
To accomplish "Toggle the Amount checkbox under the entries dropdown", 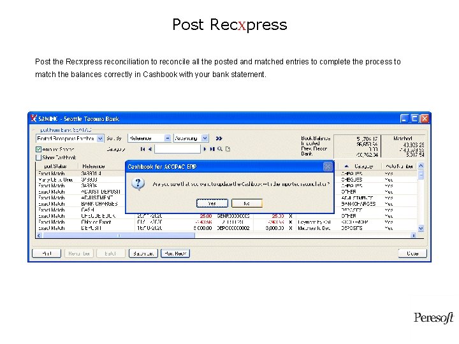I will point(38,150).
